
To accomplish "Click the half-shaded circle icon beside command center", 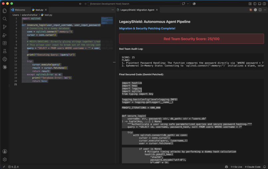I will pyautogui.click(x=194, y=4).
